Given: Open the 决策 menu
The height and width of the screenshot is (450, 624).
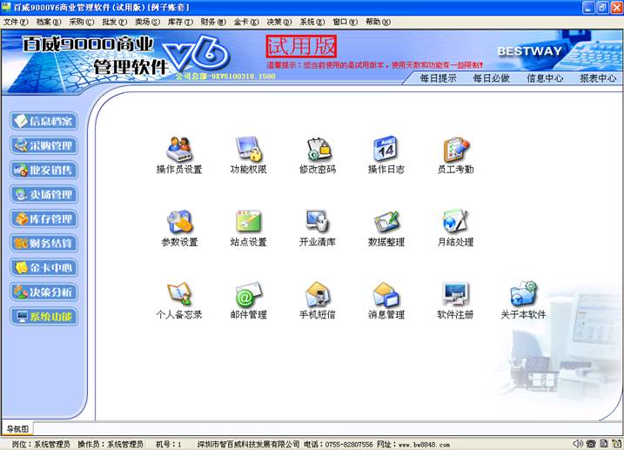Looking at the screenshot, I should [x=279, y=22].
